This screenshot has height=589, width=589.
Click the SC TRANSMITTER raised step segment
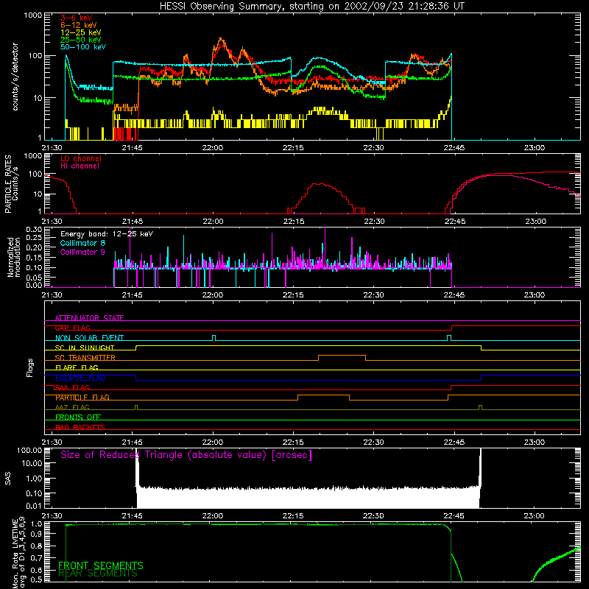(x=342, y=356)
